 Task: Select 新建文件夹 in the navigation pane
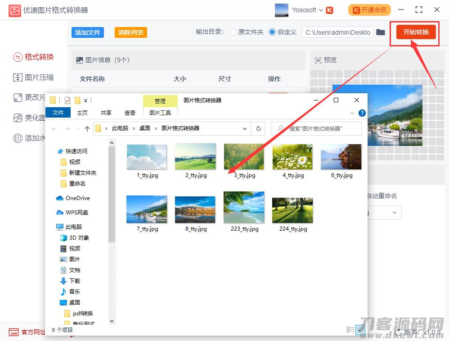(82, 173)
